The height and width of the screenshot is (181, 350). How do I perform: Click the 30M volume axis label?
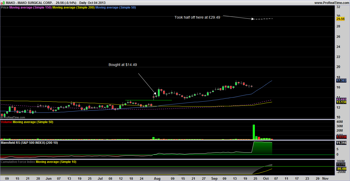pyautogui.click(x=339, y=126)
